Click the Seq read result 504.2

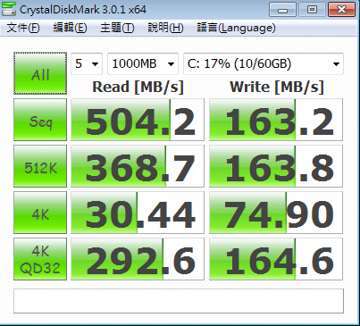138,120
